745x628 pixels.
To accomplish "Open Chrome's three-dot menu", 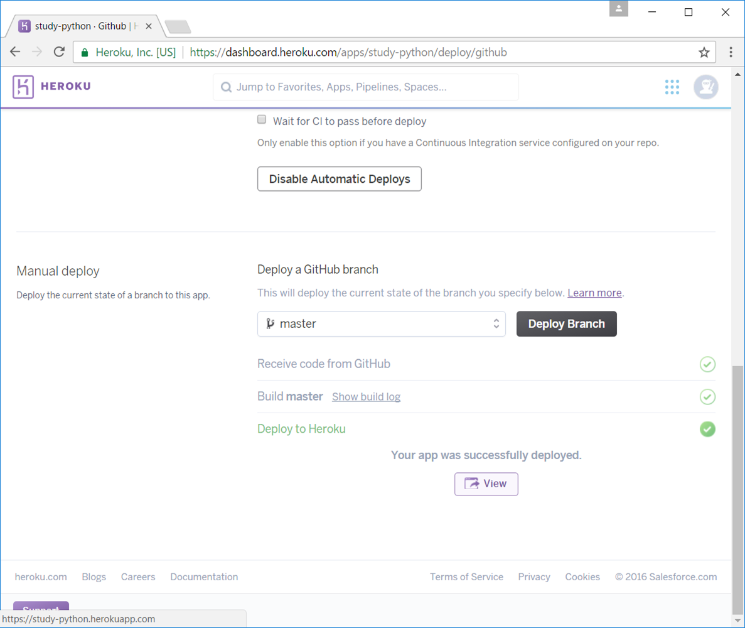I will pyautogui.click(x=731, y=52).
